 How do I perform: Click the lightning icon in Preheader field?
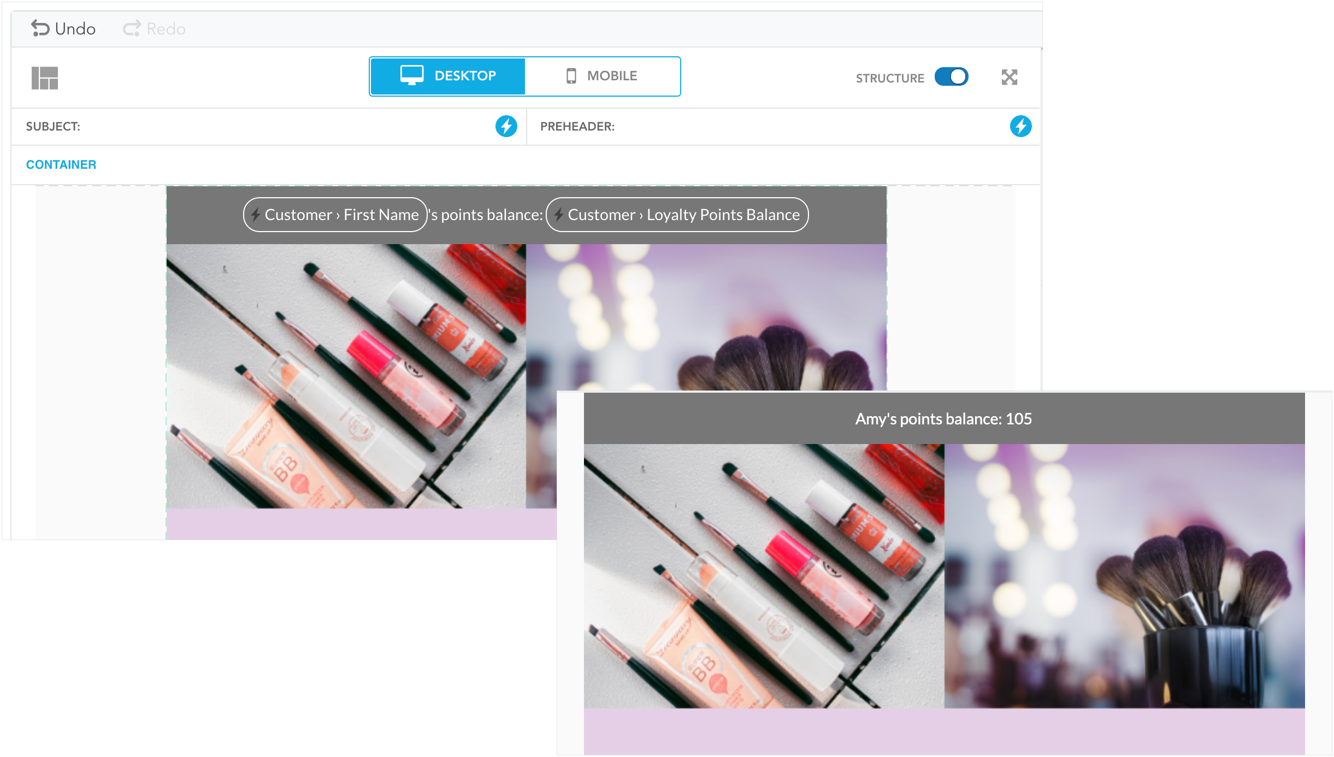click(x=1020, y=126)
